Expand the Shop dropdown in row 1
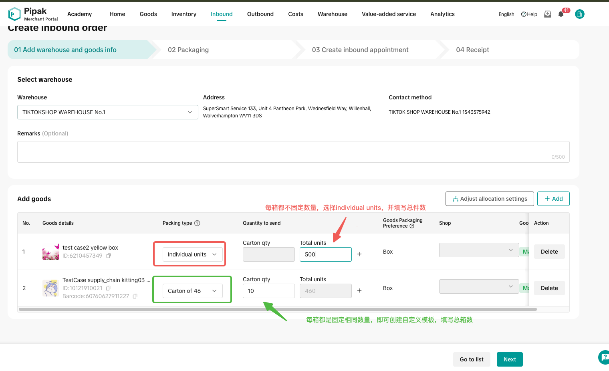The height and width of the screenshot is (371, 609). (x=479, y=250)
